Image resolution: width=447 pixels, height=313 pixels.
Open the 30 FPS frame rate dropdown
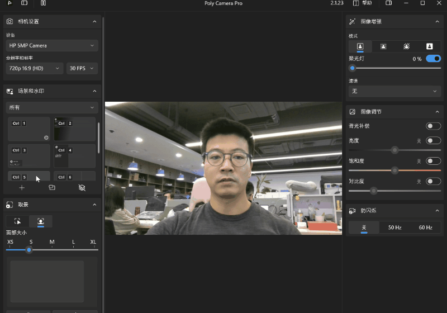coord(82,68)
